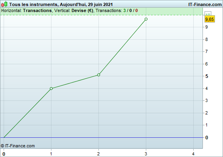The image size is (223, 157).
Task: Click the '5' label on the vertical axis
Action: coord(207,76)
